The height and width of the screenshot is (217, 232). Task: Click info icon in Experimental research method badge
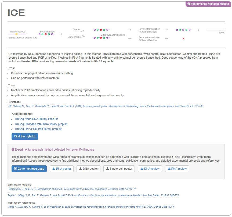(x=189, y=4)
